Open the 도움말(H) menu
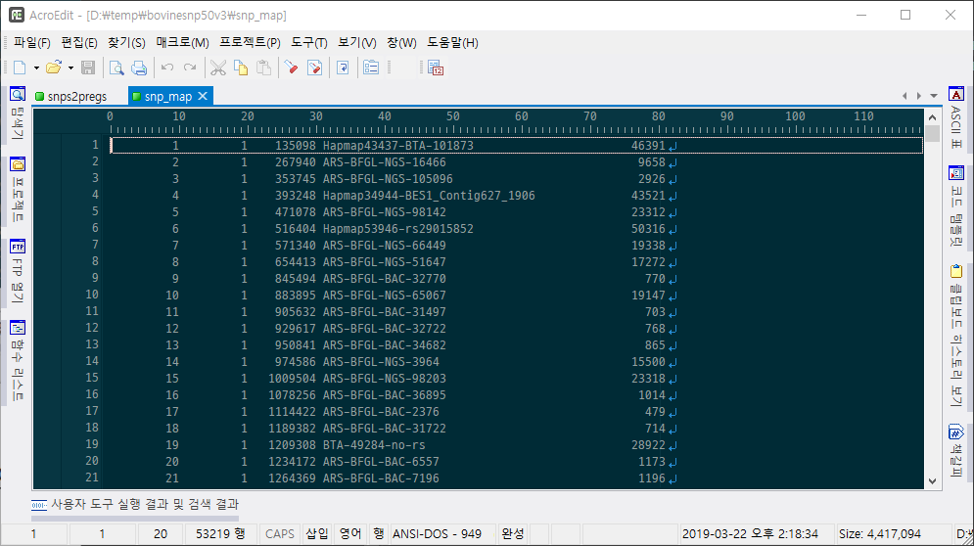This screenshot has width=974, height=546. pyautogui.click(x=452, y=42)
